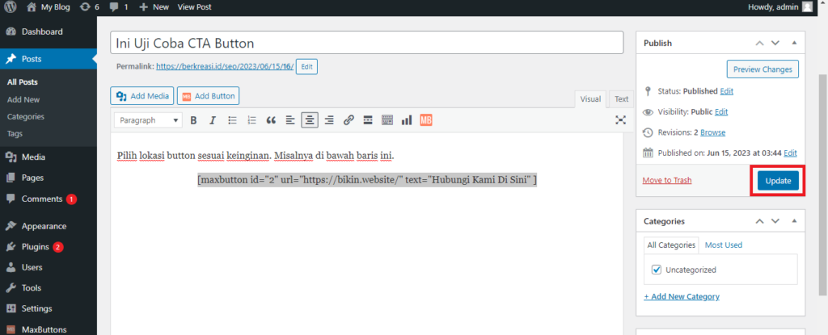Switch to Most Used categories tab
This screenshot has height=335, width=828.
pyautogui.click(x=724, y=245)
